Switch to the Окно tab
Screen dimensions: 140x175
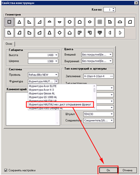[x=9, y=44]
